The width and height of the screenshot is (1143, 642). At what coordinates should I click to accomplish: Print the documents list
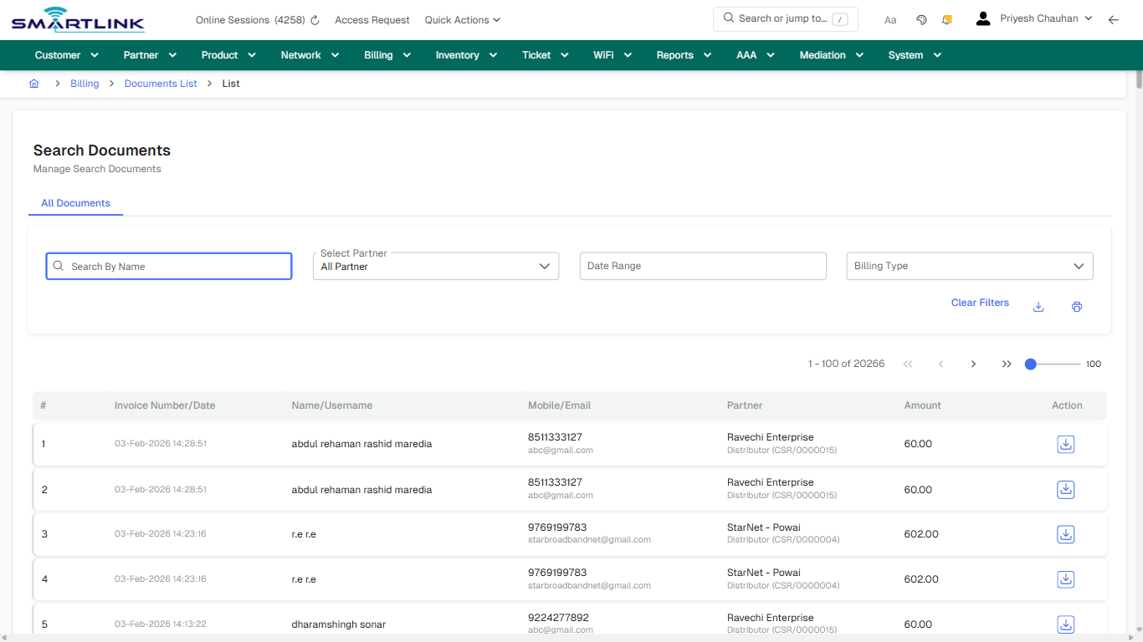point(1077,307)
